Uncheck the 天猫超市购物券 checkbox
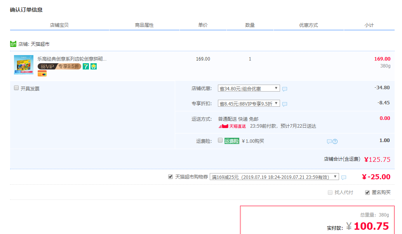 (171, 177)
